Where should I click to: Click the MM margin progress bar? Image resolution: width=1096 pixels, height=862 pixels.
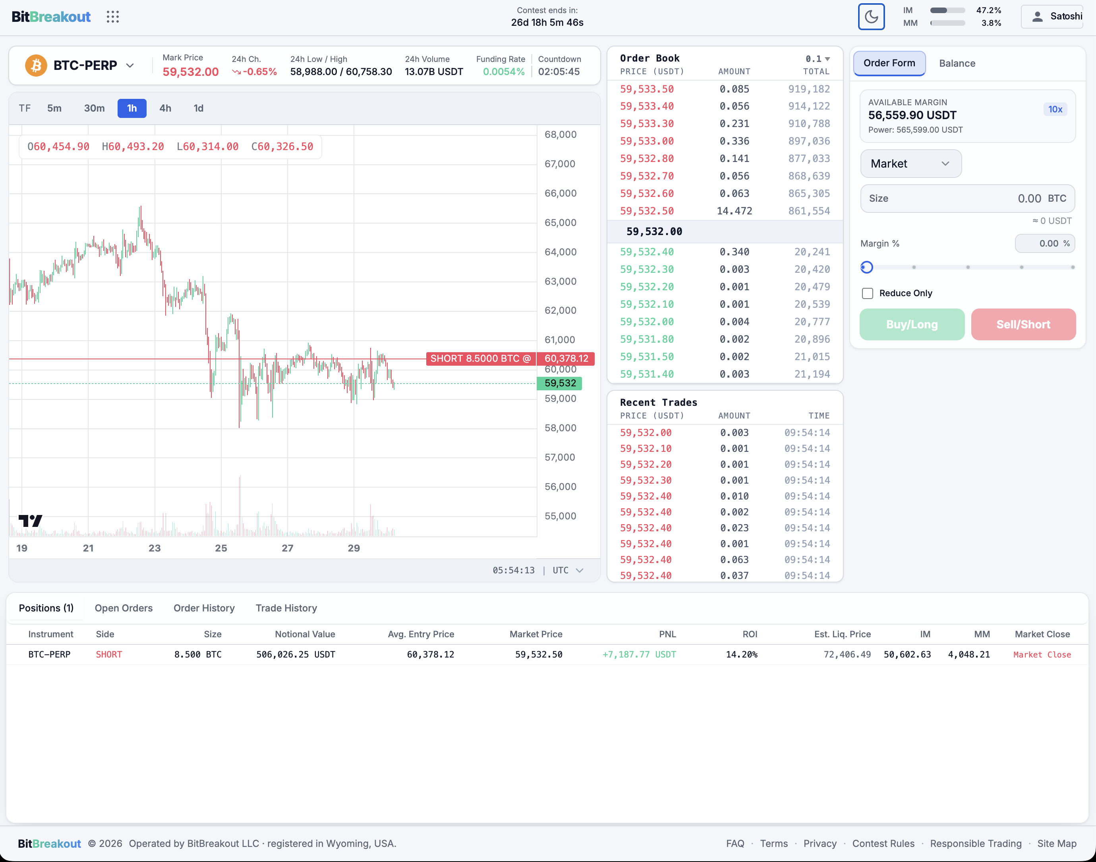[947, 23]
